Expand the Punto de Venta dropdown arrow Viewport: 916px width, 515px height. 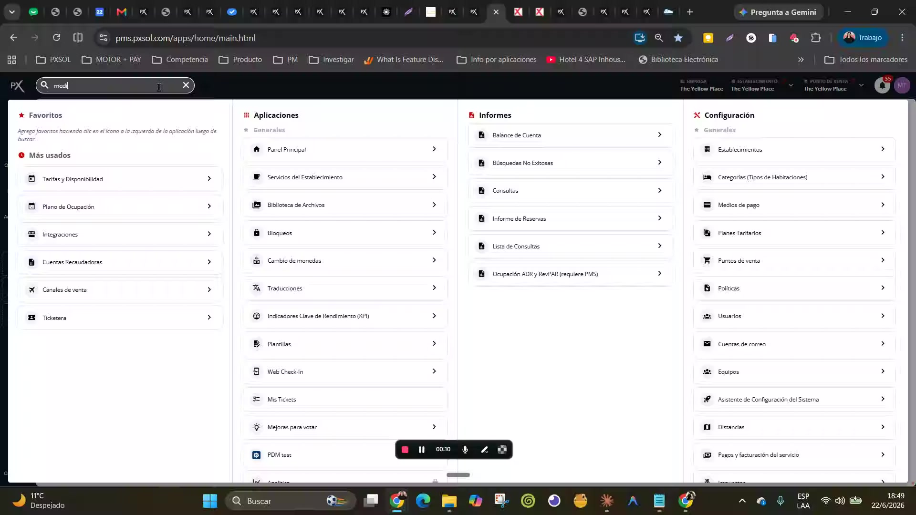861,85
